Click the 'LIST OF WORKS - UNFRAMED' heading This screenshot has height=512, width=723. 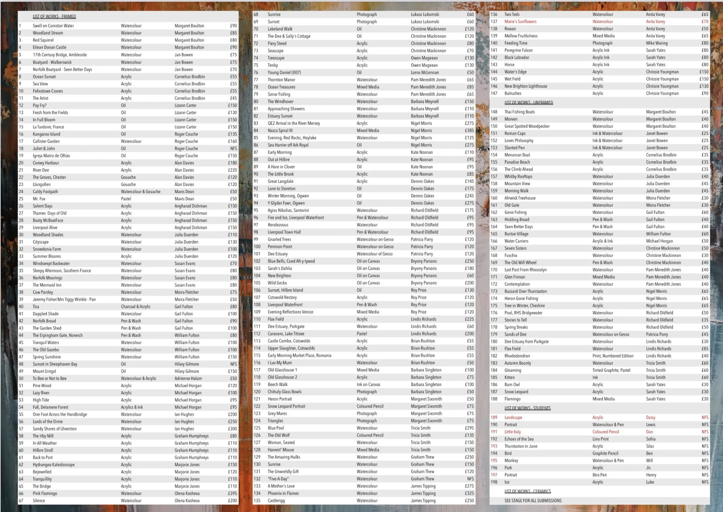click(x=529, y=103)
